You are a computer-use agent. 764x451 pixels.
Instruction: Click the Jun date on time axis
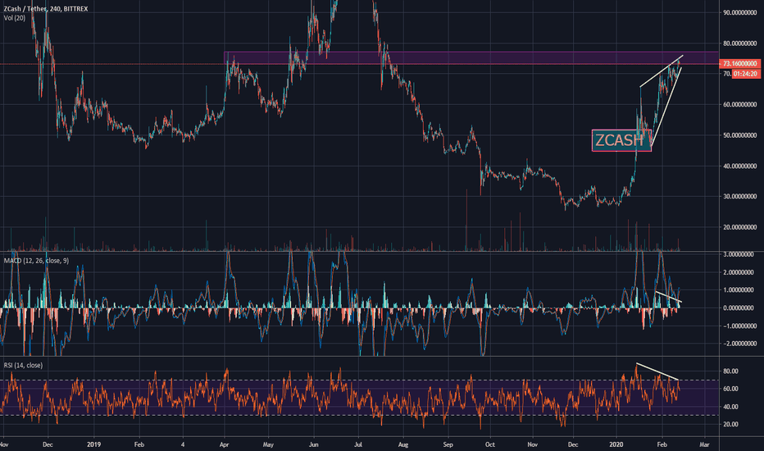(314, 444)
